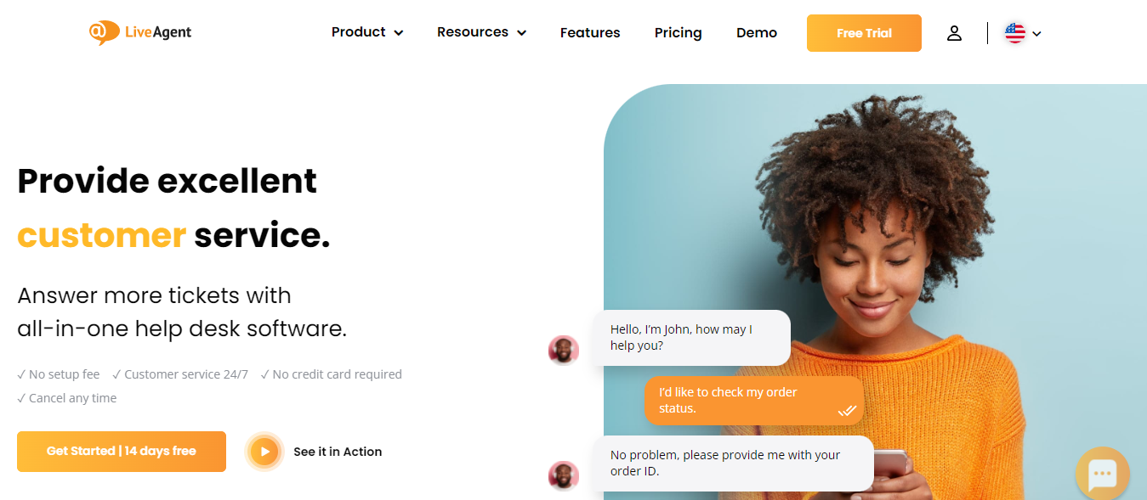The height and width of the screenshot is (500, 1147).
Task: Click John's avatar beside greeting message
Action: click(564, 350)
